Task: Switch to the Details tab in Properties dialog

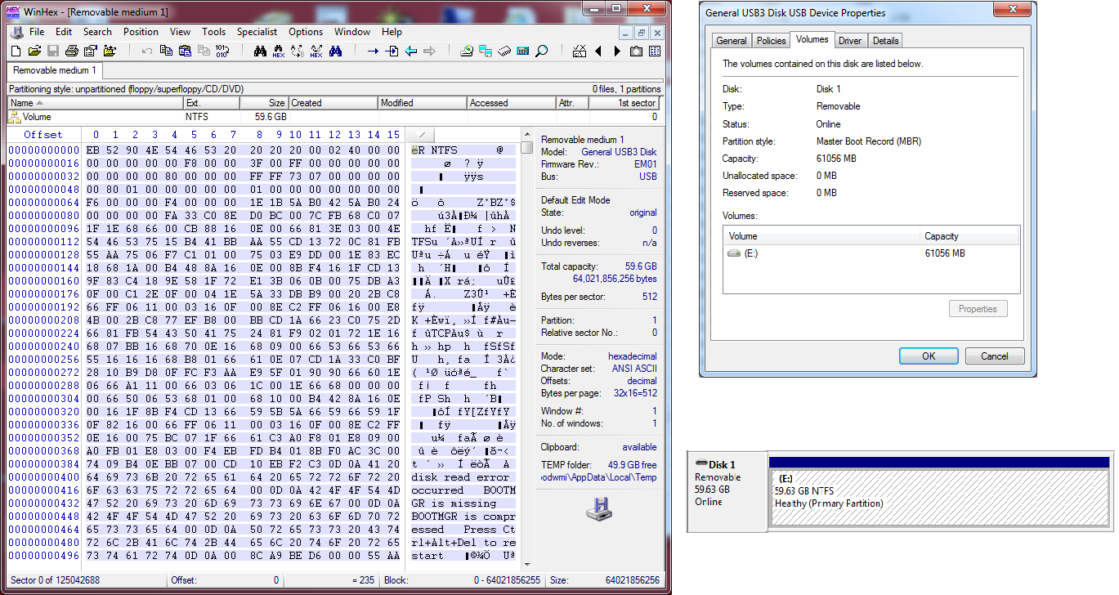Action: tap(885, 41)
